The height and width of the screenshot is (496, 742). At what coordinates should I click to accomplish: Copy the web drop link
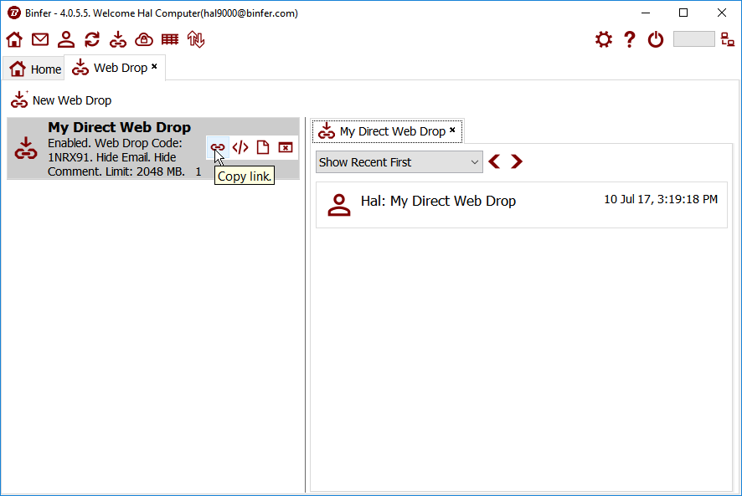218,147
